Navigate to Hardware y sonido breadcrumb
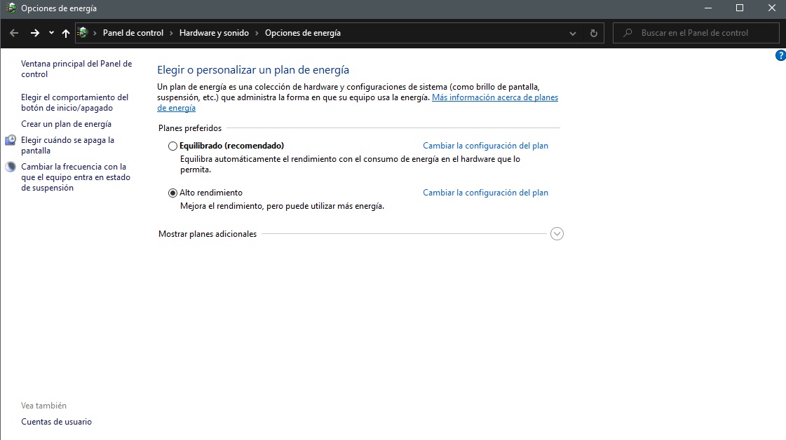Viewport: 786px width, 440px height. [x=214, y=33]
